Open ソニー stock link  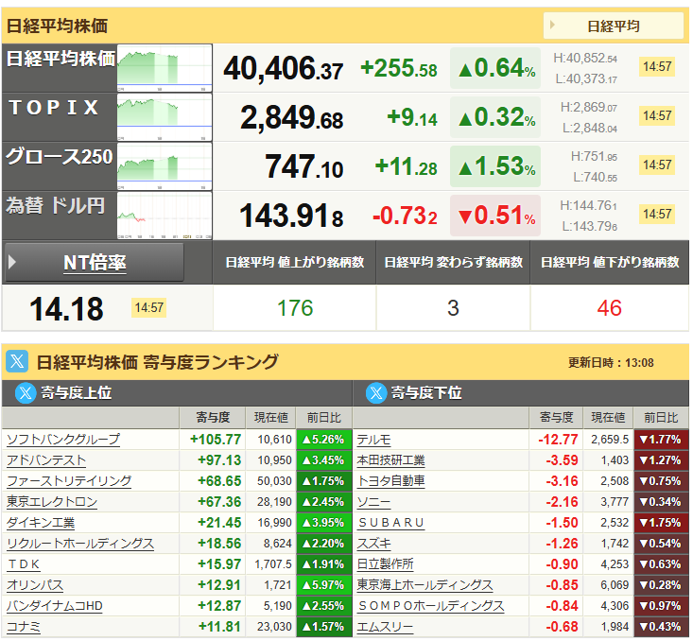click(x=373, y=501)
